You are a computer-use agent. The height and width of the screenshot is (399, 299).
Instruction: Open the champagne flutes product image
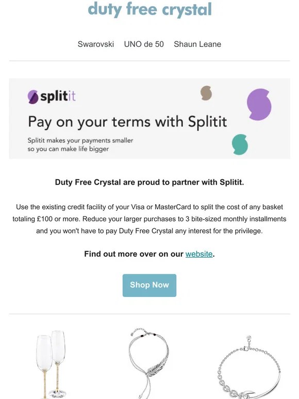[51, 364]
